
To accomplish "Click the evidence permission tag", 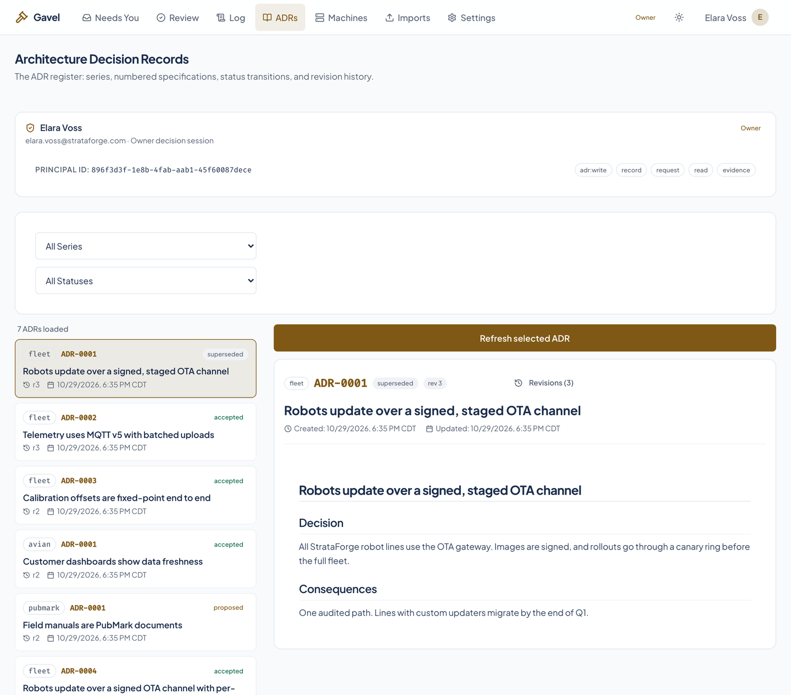I will 736,170.
